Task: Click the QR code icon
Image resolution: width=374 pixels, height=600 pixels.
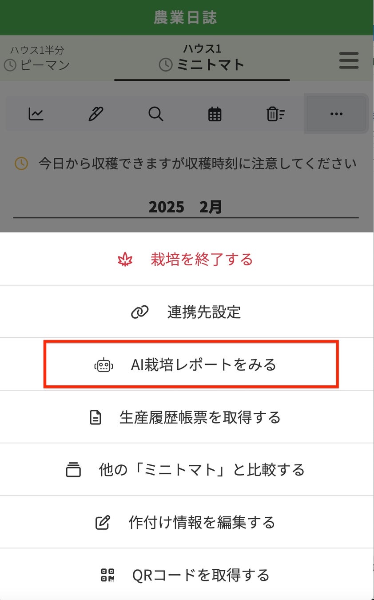Action: tap(107, 575)
